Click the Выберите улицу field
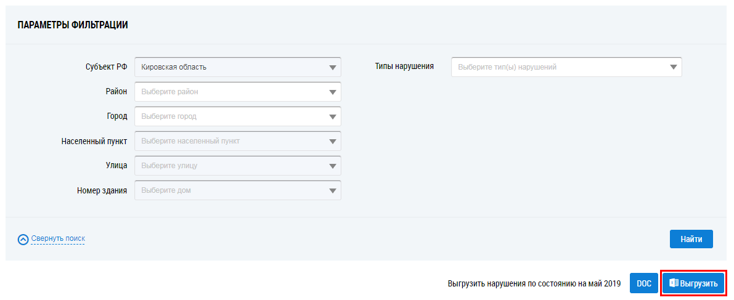The height and width of the screenshot is (300, 734). tap(228, 166)
